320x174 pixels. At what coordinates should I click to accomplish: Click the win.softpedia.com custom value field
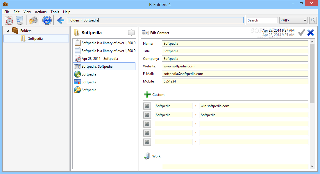click(253, 106)
